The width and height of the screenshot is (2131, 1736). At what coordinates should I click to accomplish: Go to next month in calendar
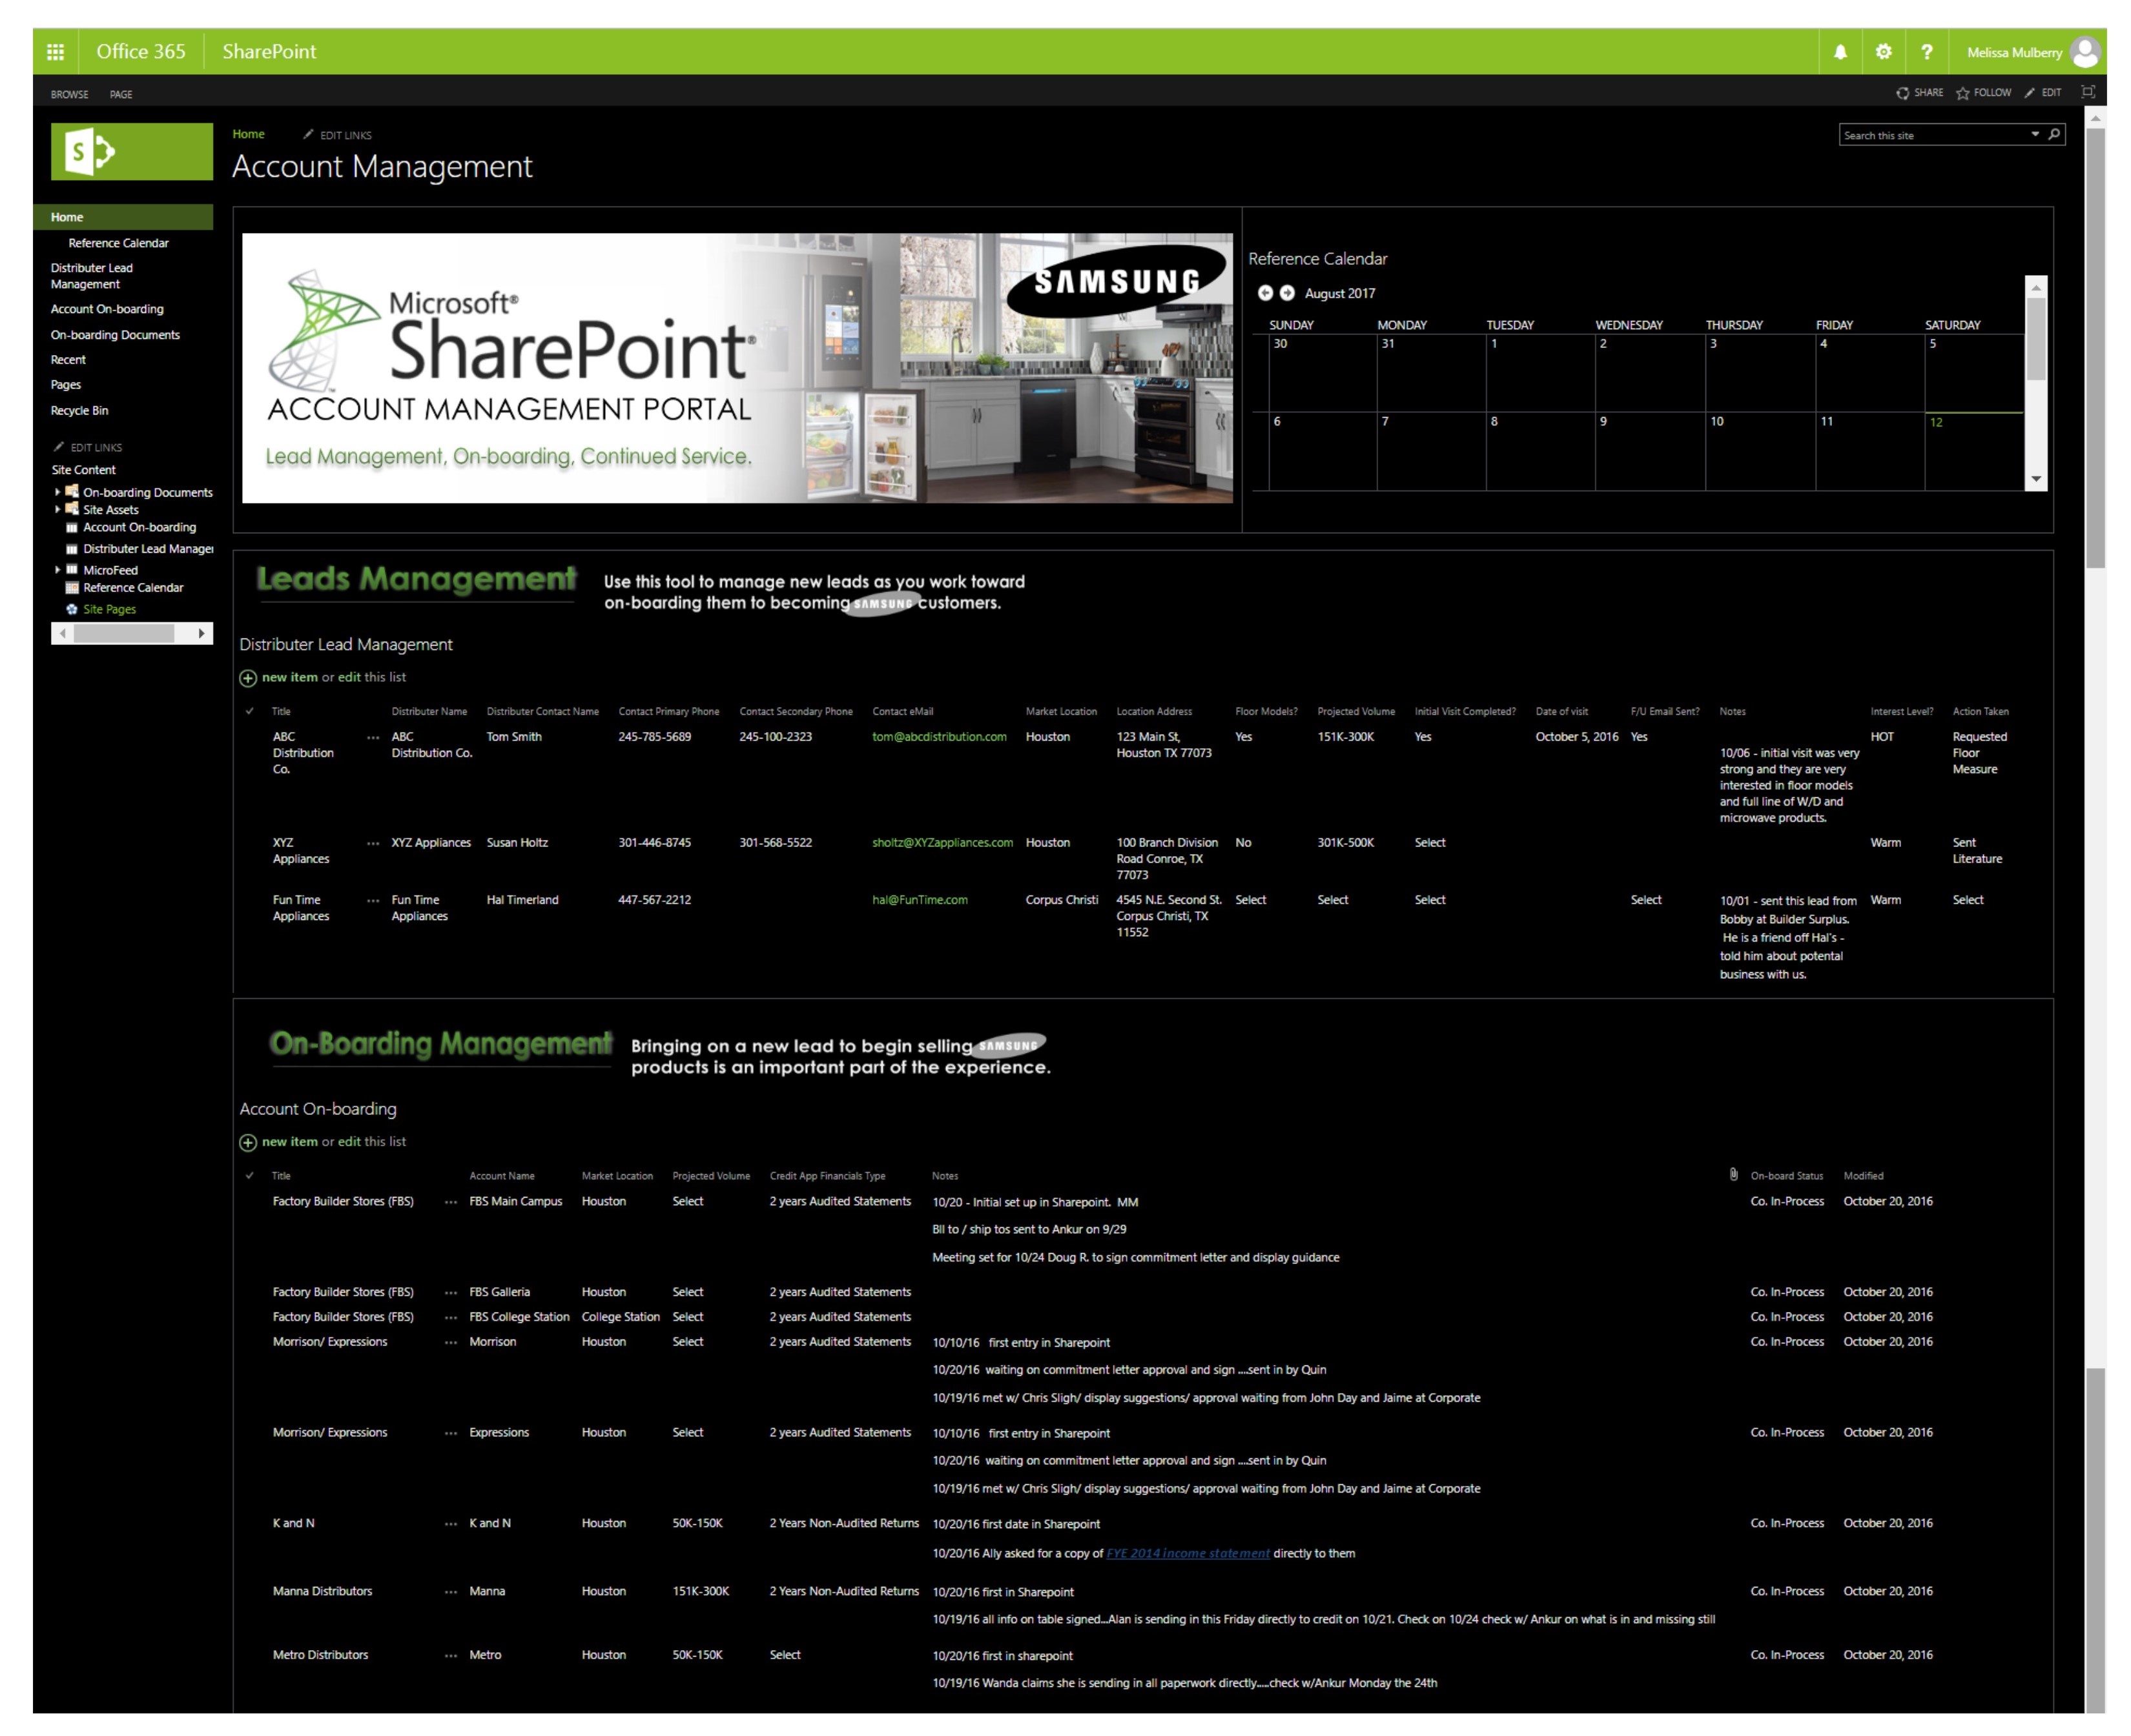(x=1287, y=293)
